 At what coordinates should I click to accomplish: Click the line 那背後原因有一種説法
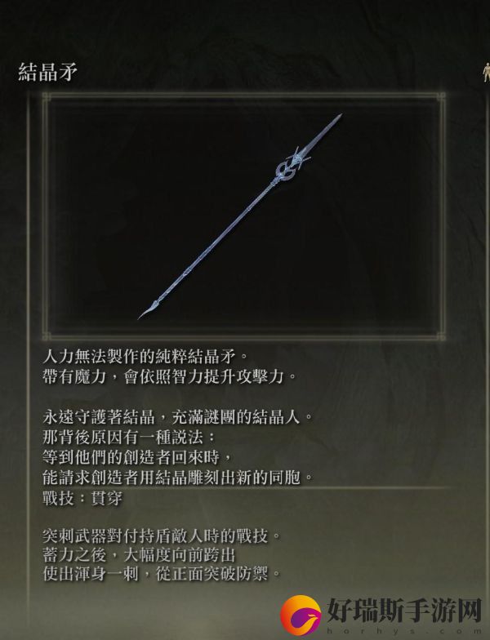[129, 438]
